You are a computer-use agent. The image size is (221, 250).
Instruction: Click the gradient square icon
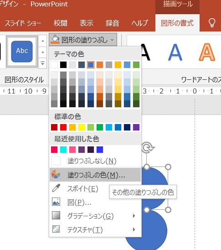coord(56,215)
